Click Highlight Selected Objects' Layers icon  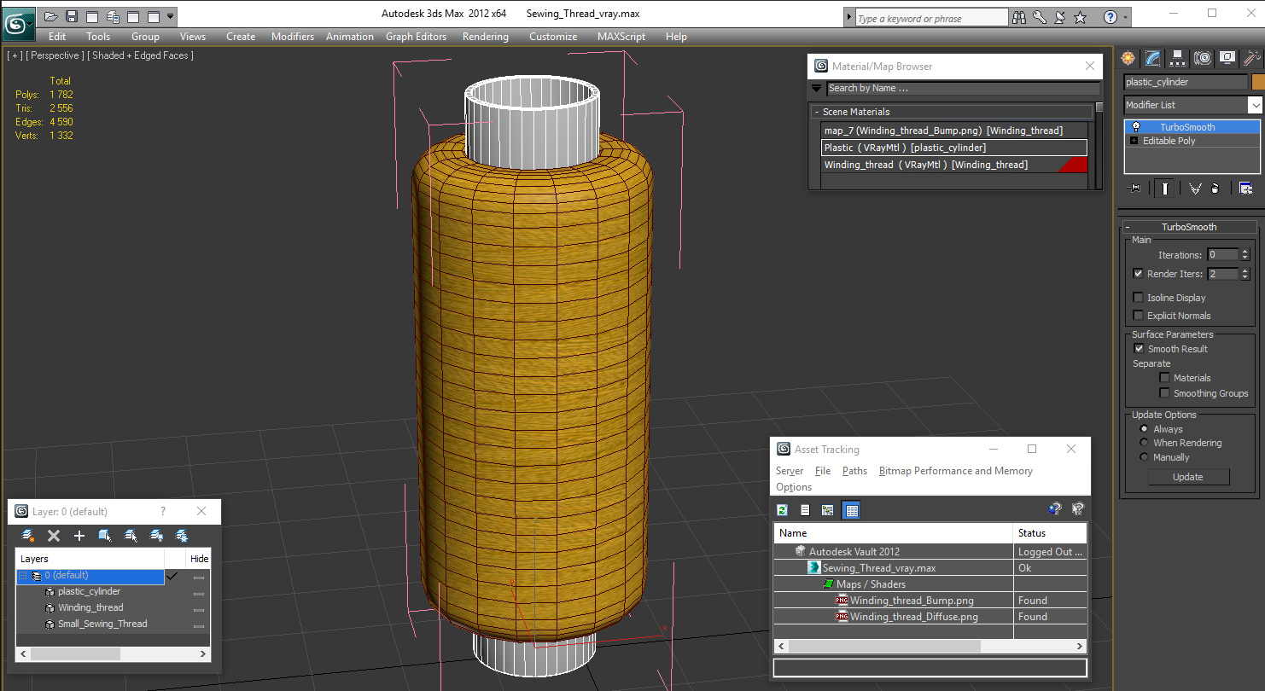tap(131, 536)
